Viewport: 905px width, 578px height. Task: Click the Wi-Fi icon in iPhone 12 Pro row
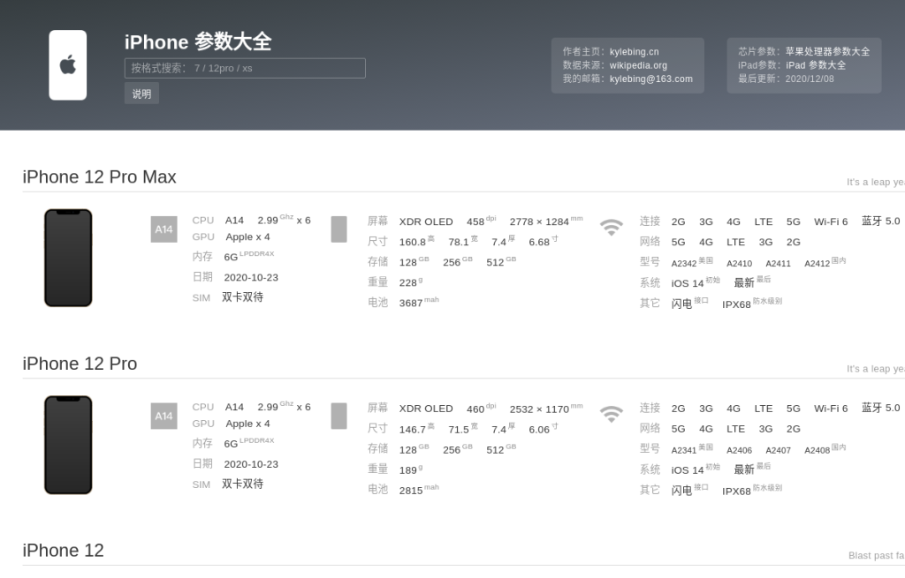612,414
